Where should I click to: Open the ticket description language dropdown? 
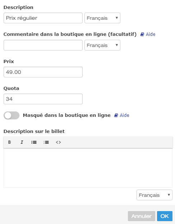(155, 195)
